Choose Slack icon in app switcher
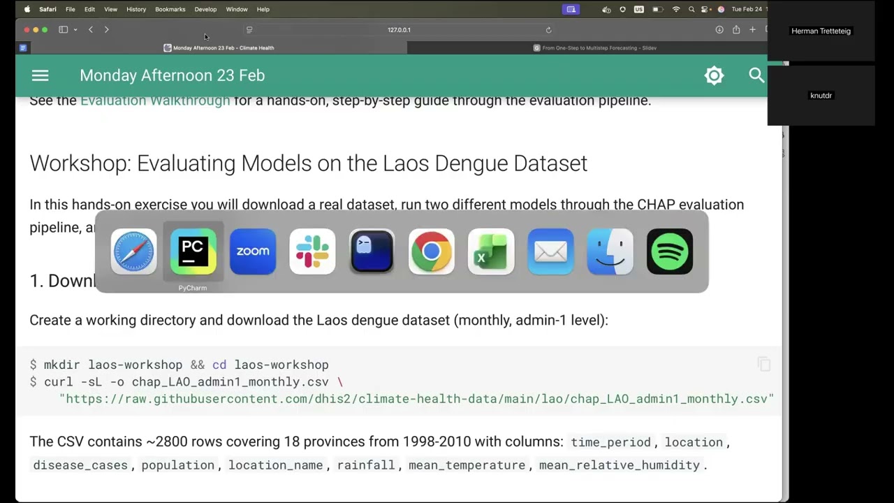 pos(312,251)
